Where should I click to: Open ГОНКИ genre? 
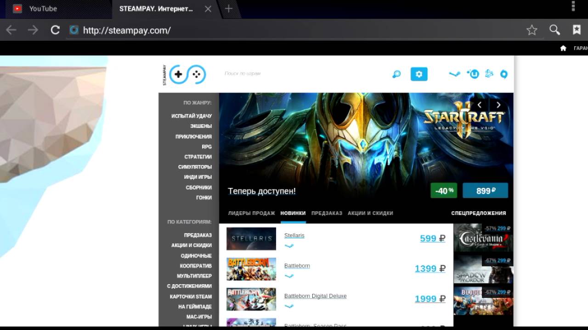204,198
